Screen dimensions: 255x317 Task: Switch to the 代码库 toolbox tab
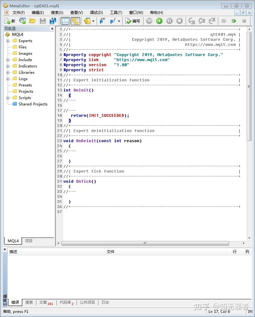click(66, 302)
